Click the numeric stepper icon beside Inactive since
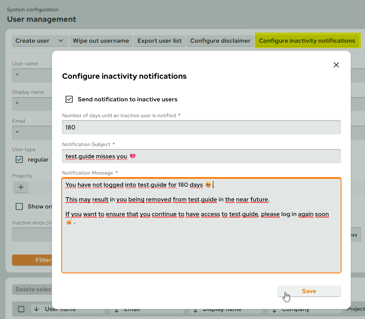The width and height of the screenshot is (365, 319). pyautogui.click(x=355, y=234)
